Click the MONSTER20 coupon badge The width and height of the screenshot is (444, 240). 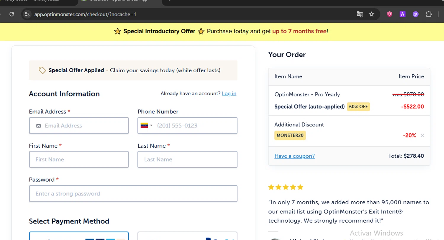(290, 135)
